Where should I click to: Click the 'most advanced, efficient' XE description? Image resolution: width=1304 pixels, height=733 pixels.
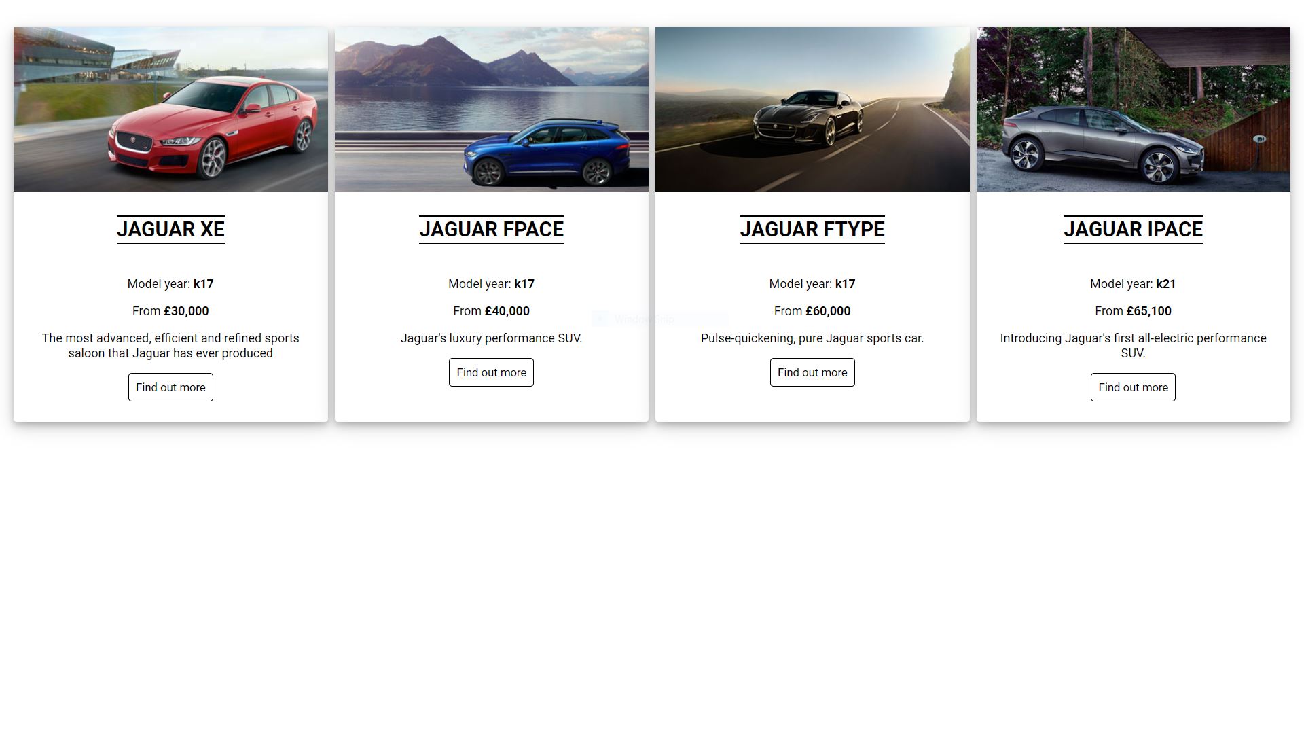point(170,346)
